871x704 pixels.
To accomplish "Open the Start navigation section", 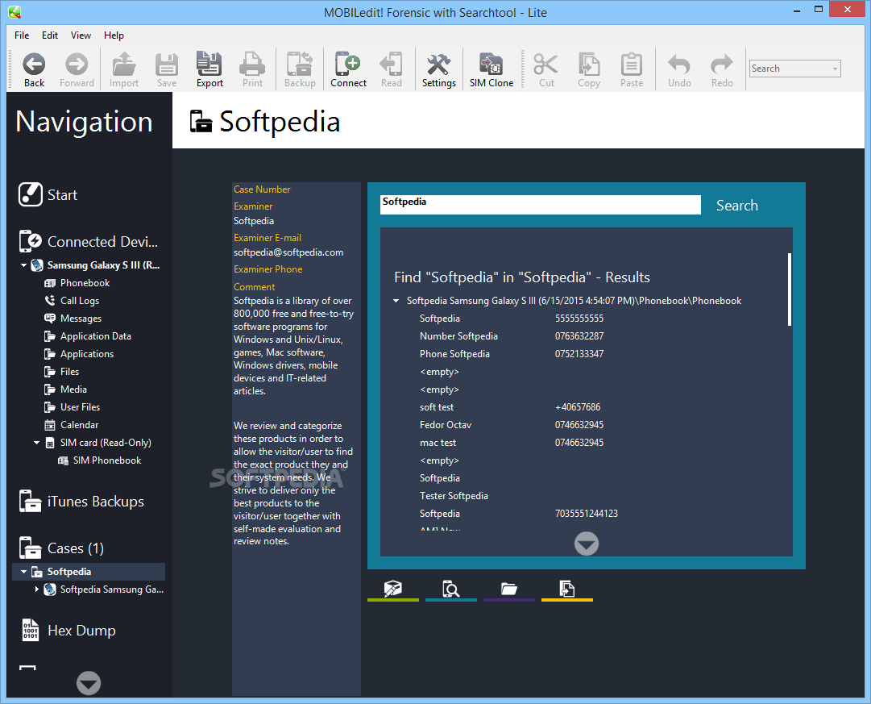I will (48, 194).
